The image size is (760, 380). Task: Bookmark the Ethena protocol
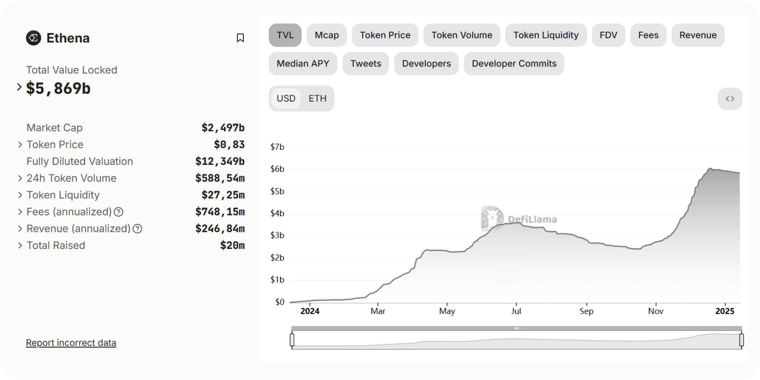pyautogui.click(x=240, y=38)
